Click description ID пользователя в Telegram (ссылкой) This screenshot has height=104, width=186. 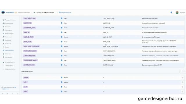[154, 32]
